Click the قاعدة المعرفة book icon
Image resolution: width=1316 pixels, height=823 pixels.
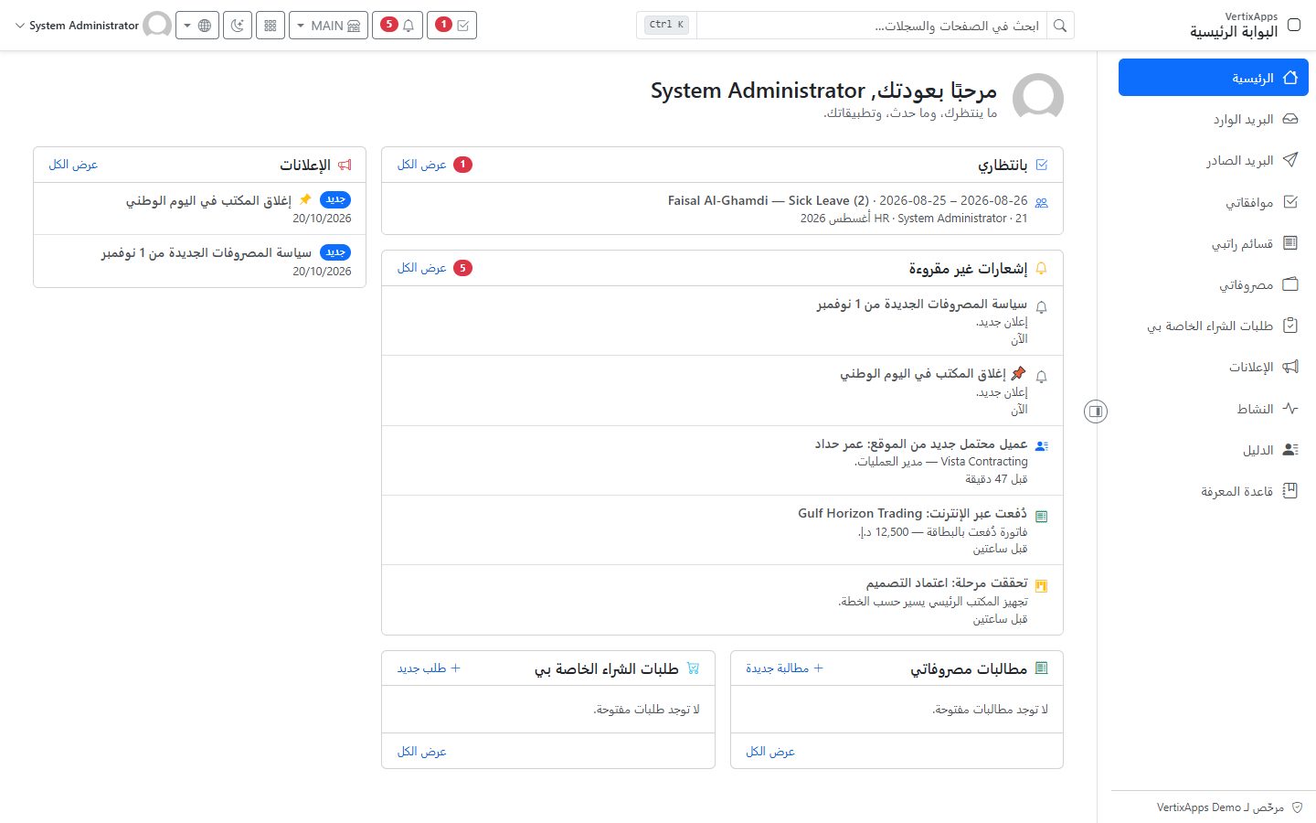coord(1290,491)
